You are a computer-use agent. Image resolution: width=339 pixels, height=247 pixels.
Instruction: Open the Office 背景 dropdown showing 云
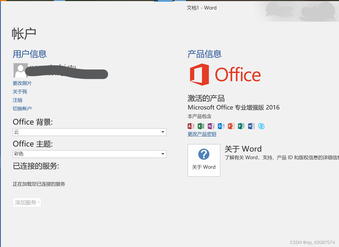90,132
